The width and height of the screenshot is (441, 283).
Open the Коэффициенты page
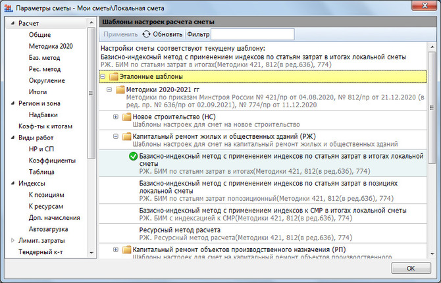point(52,161)
